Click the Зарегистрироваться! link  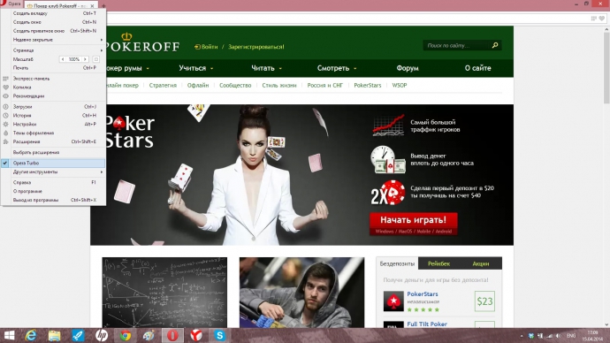[x=256, y=47]
